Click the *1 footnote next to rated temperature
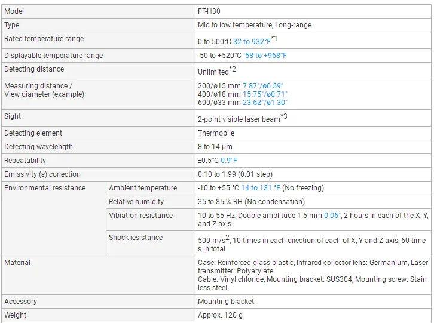The image size is (434, 323). (274, 39)
